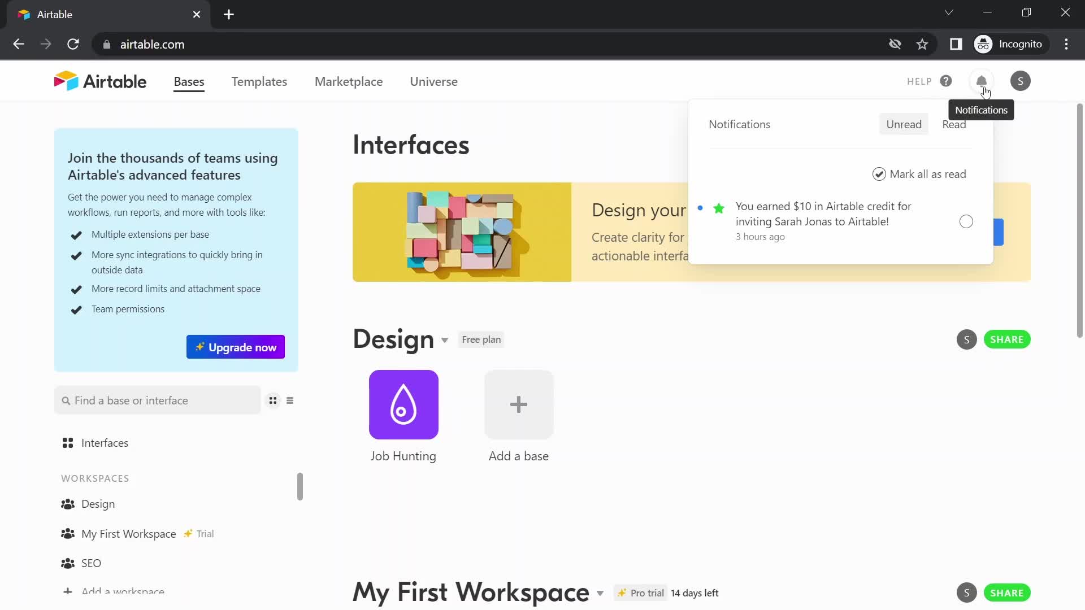Click the Upgrade now button
The image size is (1085, 610).
(x=236, y=347)
